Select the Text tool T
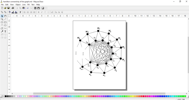 pyautogui.click(x=5, y=31)
